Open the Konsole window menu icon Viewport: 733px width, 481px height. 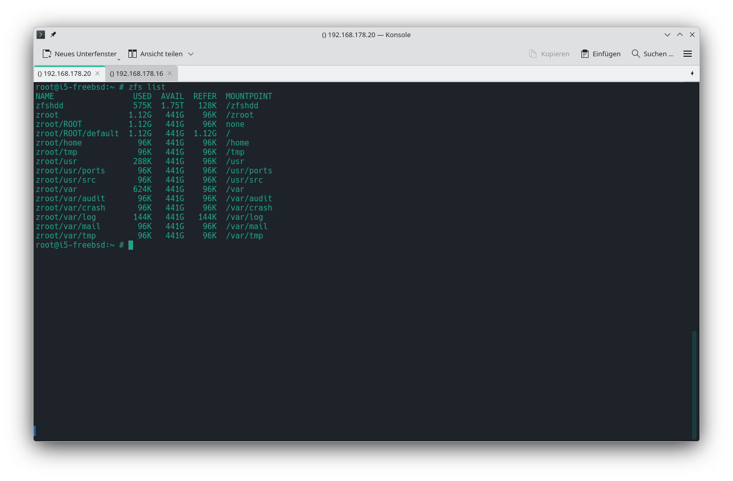click(41, 35)
